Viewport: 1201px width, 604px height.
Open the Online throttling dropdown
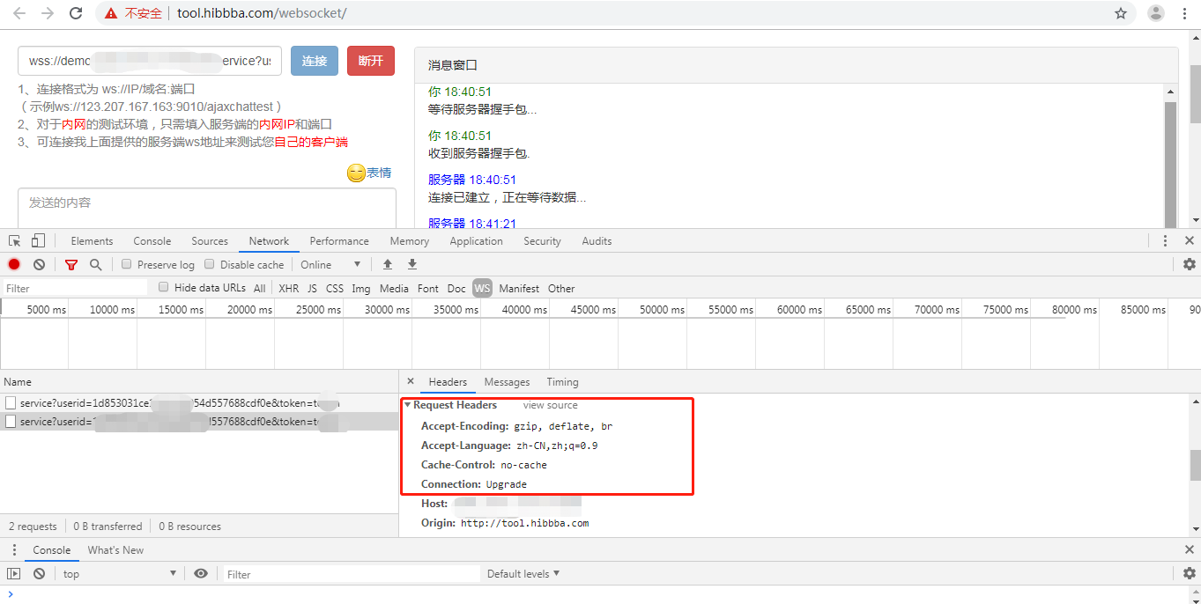pyautogui.click(x=330, y=264)
